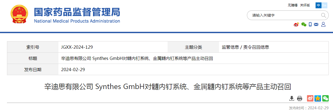
Task: Switch site language to En
Action: coord(324,5)
